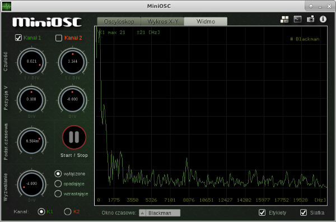The height and width of the screenshot is (222, 336).
Task: Click the Czułość side label
Action: click(6, 62)
